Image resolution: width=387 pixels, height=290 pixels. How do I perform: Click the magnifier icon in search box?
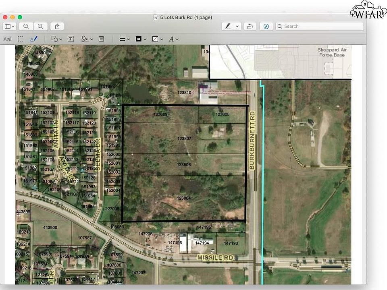point(280,27)
